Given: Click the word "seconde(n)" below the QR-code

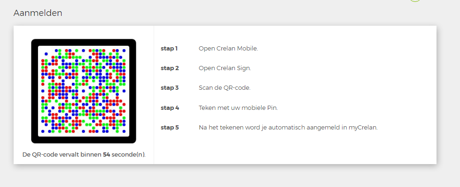Looking at the screenshot, I should pos(128,154).
